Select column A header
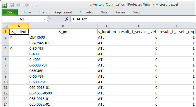 [19, 26]
